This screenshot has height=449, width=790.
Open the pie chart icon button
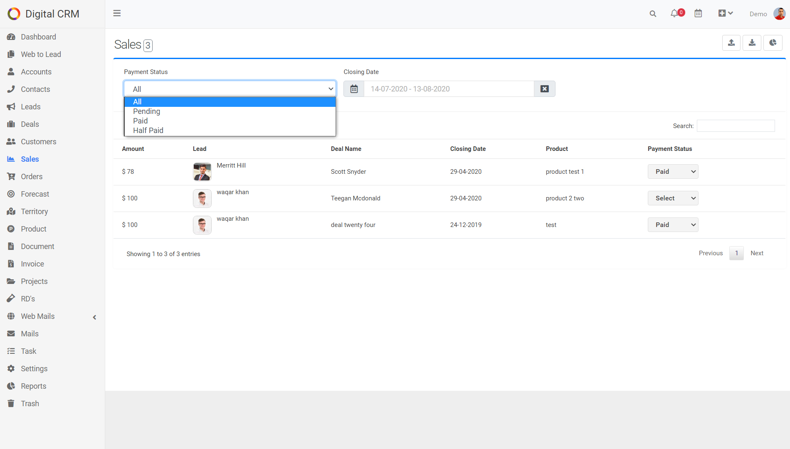773,43
